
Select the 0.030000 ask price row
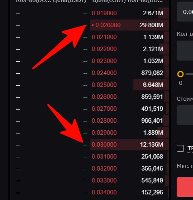pyautogui.click(x=129, y=145)
